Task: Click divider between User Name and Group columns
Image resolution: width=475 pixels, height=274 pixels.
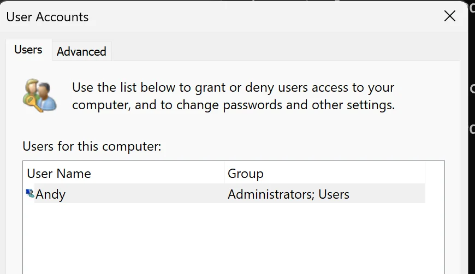Action: point(224,173)
